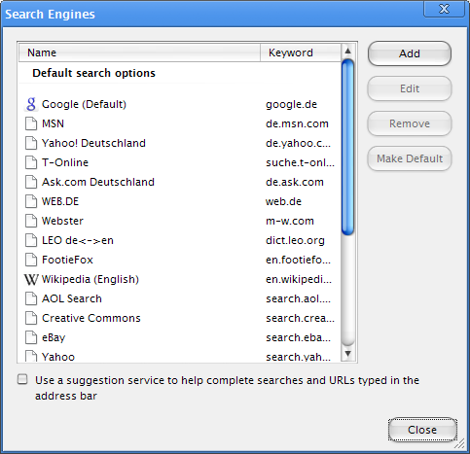Select the eBay entry name
470x454 pixels.
click(54, 337)
